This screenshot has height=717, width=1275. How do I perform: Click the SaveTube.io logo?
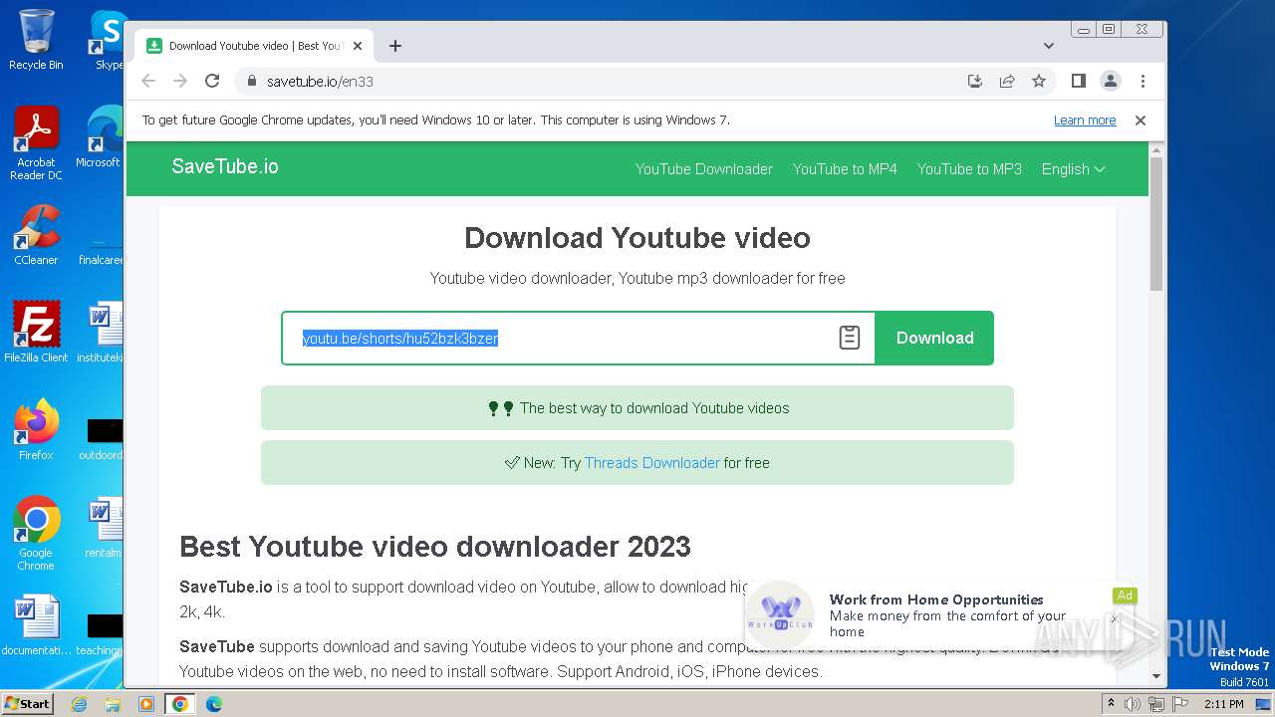click(225, 166)
